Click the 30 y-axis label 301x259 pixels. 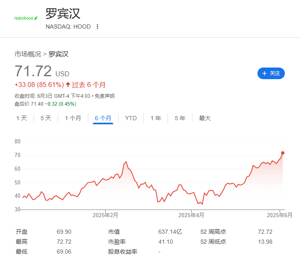[x=17, y=209]
